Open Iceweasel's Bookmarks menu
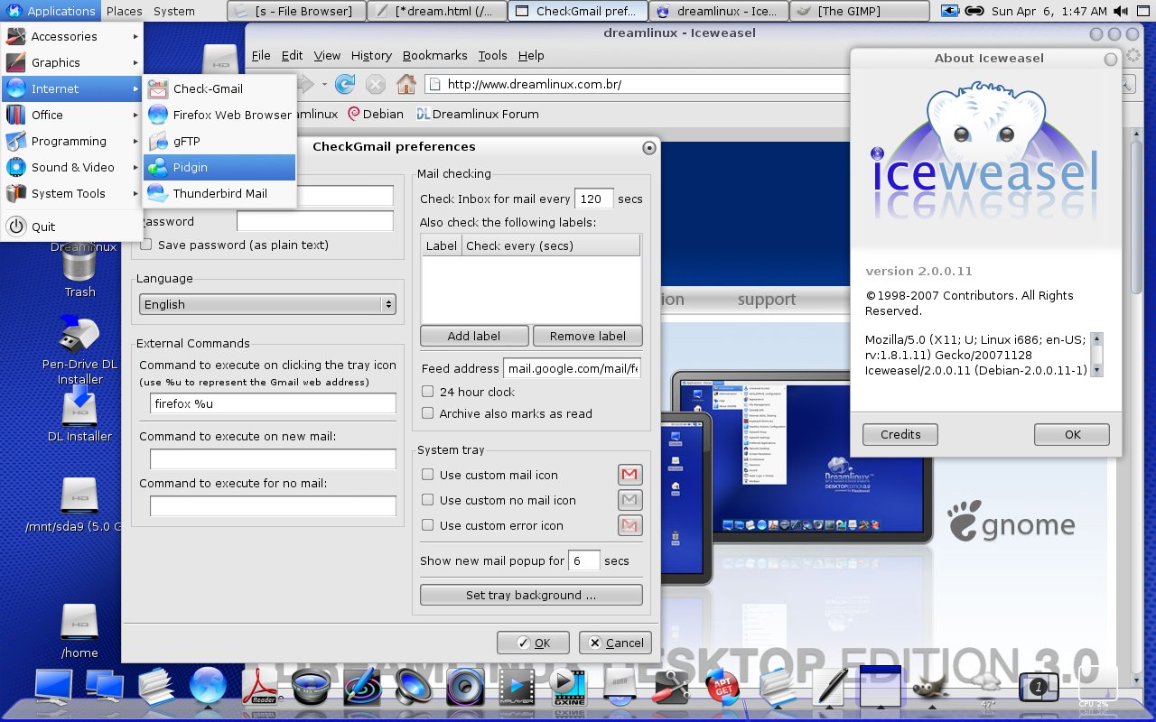 point(435,55)
